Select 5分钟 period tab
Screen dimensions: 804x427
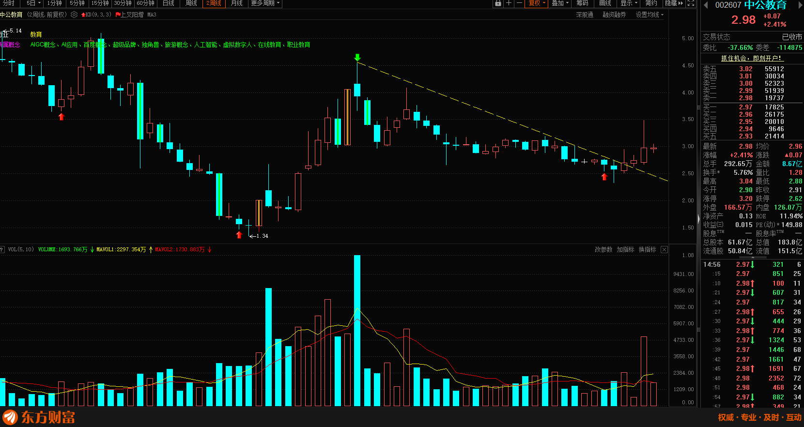(77, 3)
